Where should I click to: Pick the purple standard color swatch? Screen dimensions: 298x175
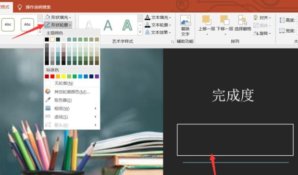97,76
